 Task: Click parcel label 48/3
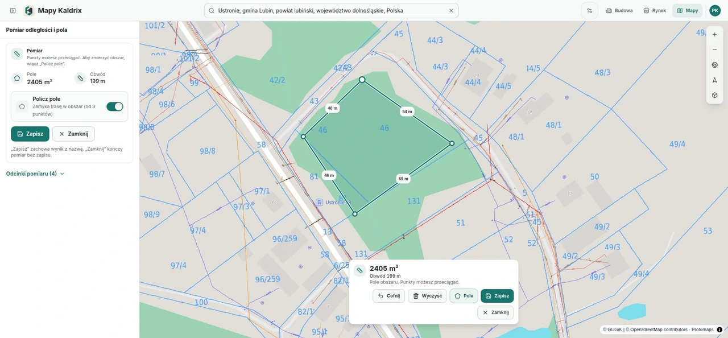[x=602, y=73]
